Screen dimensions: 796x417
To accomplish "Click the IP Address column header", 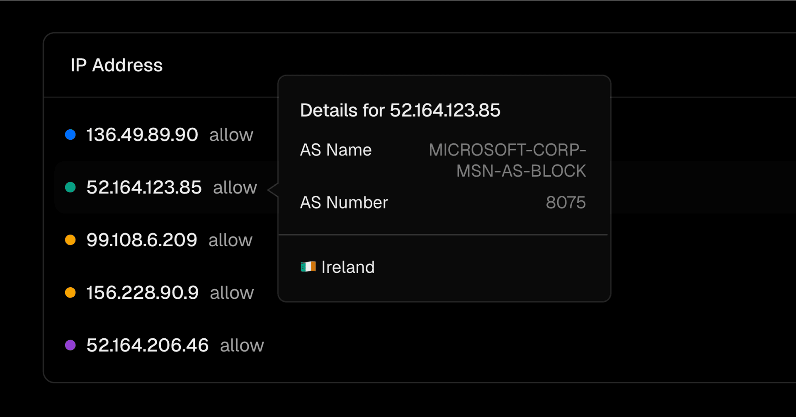I will point(116,65).
